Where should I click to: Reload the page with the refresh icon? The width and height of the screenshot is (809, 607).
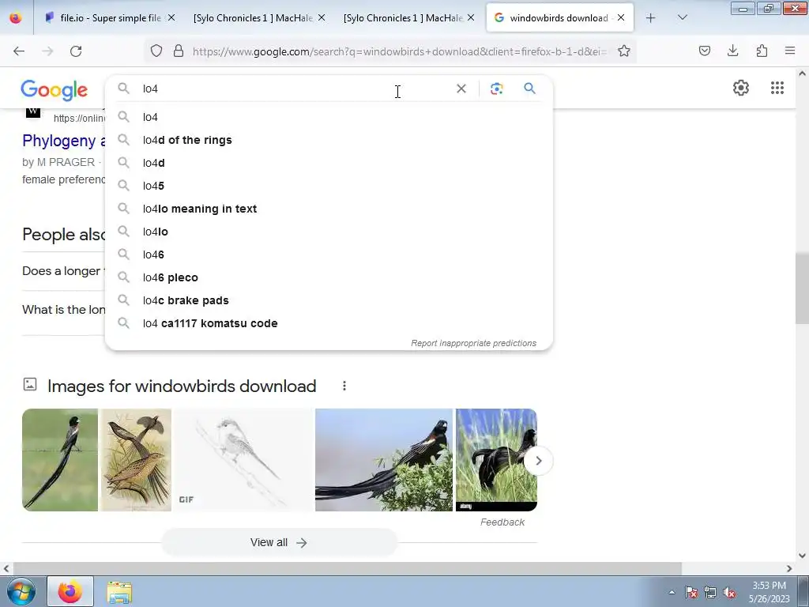click(76, 51)
